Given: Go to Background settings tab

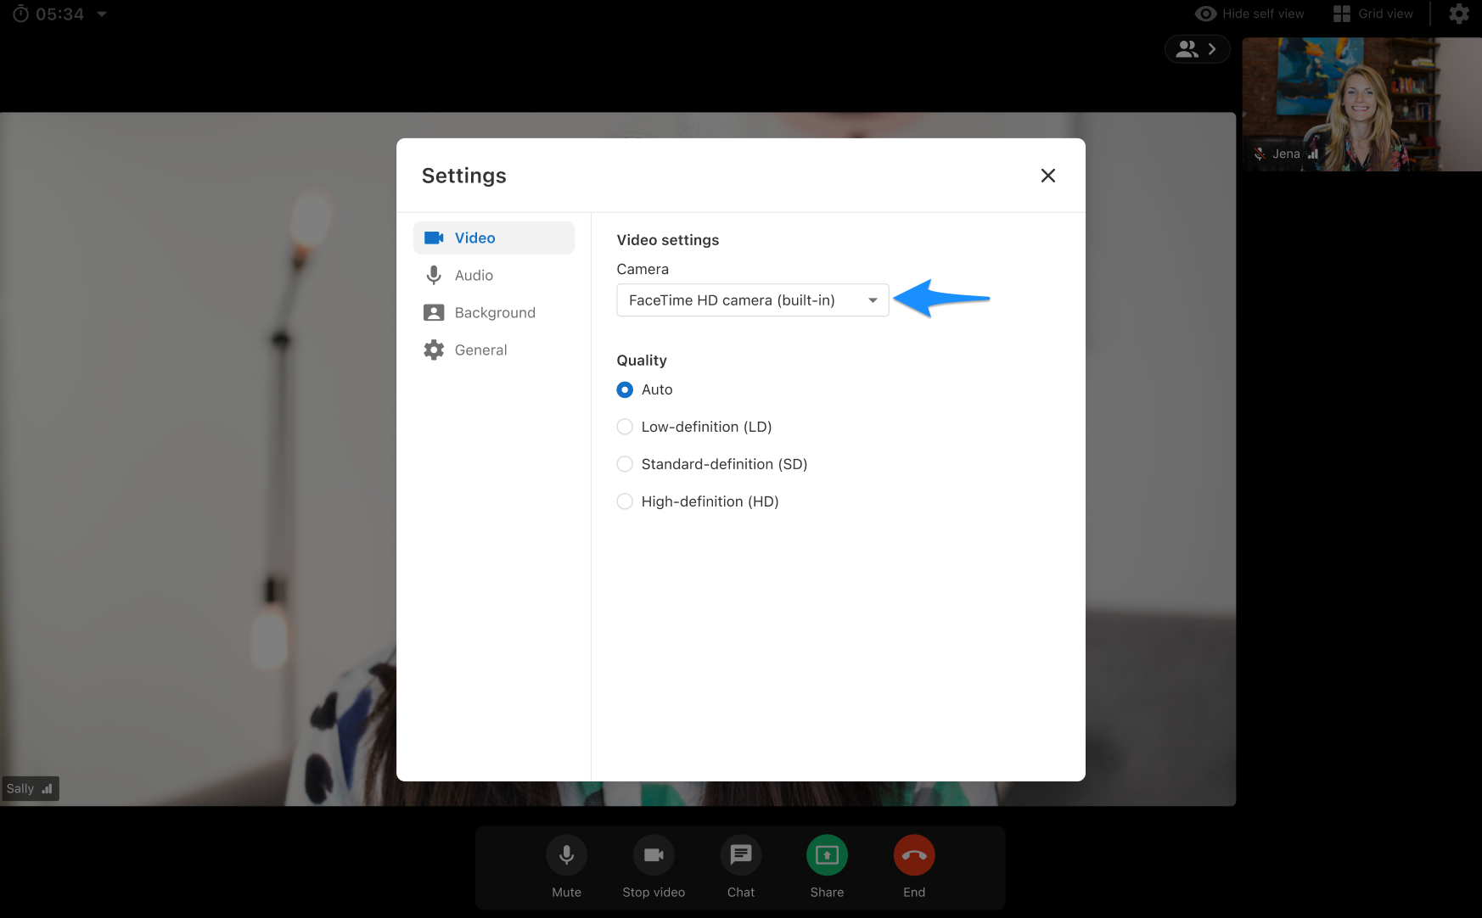Looking at the screenshot, I should [494, 313].
